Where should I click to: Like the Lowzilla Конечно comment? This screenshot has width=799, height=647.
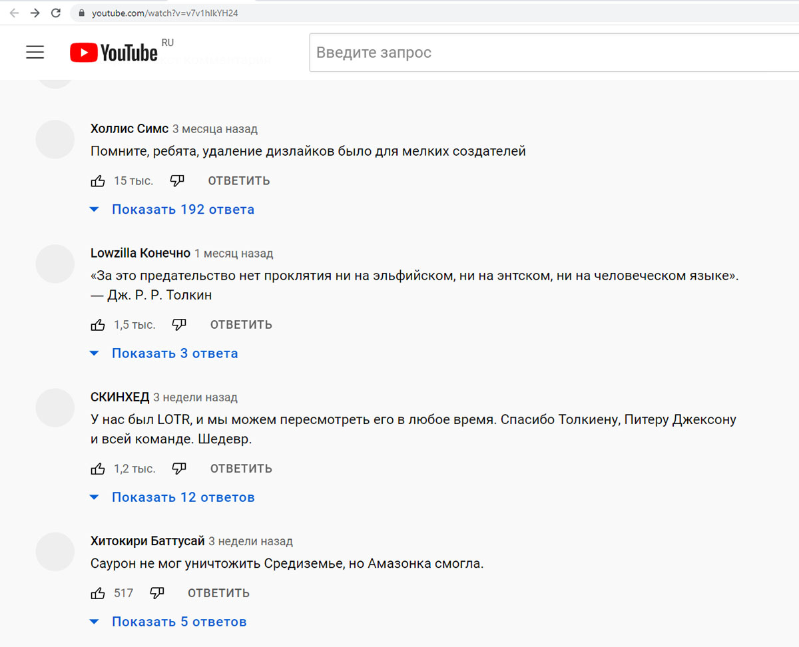98,325
